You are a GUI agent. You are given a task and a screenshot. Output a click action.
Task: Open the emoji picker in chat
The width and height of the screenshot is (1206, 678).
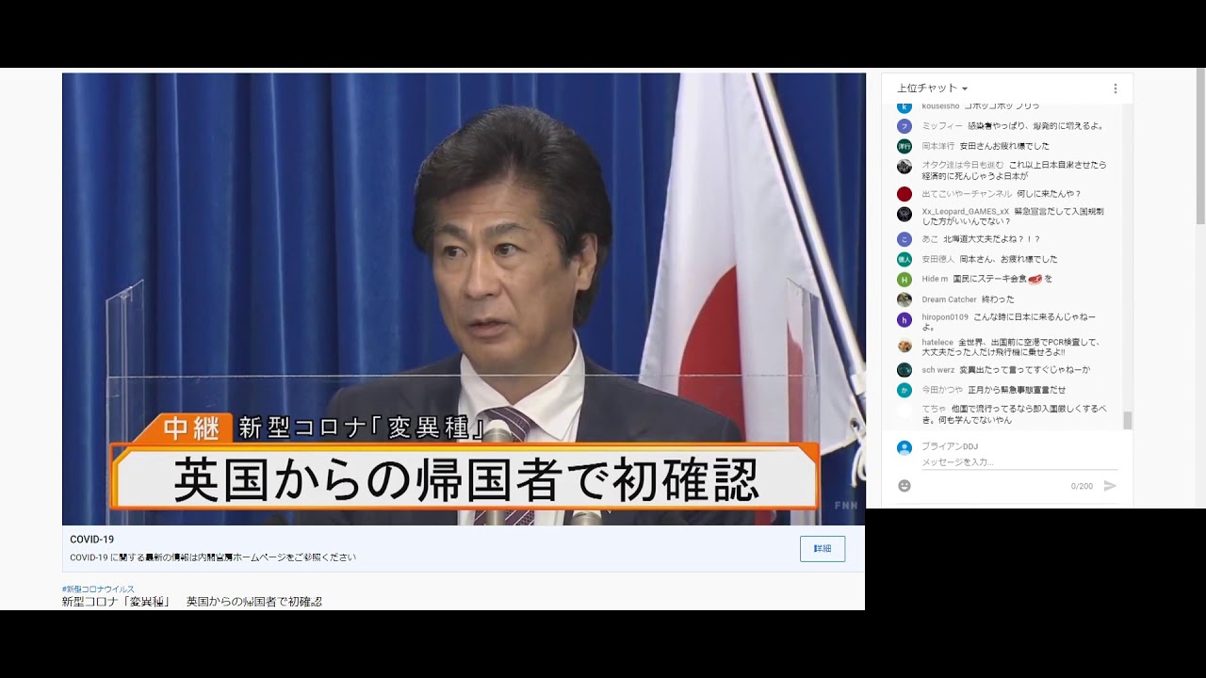click(x=904, y=486)
